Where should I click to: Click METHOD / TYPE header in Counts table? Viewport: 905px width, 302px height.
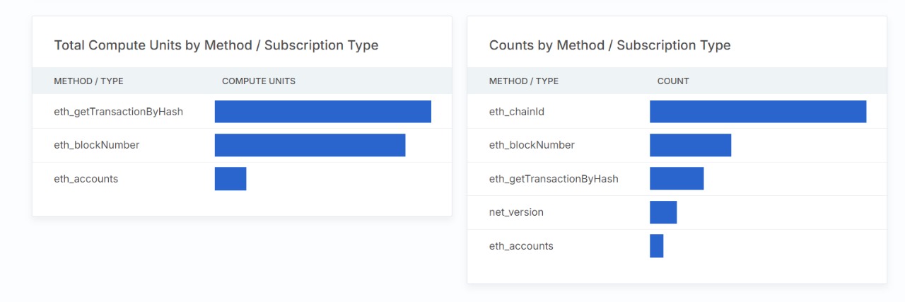pos(524,81)
